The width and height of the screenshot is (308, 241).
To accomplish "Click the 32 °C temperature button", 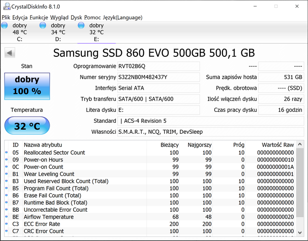I will pyautogui.click(x=27, y=126).
